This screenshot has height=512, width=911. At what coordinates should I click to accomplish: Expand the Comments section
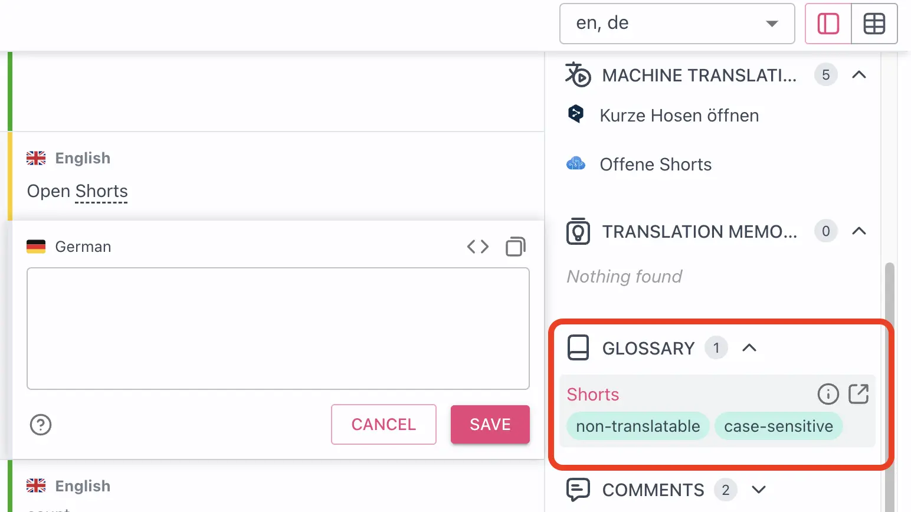(758, 490)
